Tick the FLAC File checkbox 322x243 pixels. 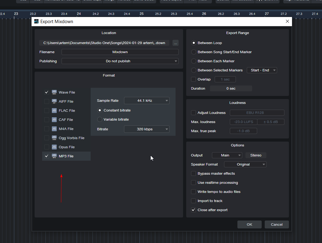tap(47, 111)
